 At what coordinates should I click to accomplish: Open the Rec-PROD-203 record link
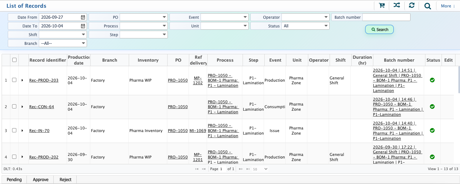click(x=44, y=80)
